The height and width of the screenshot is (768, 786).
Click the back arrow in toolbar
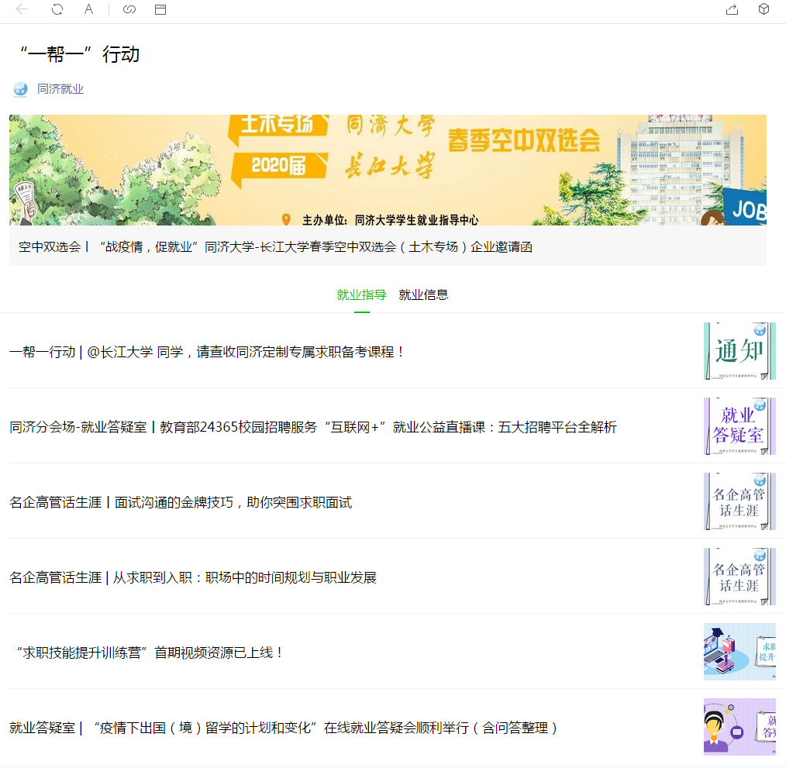[x=22, y=9]
